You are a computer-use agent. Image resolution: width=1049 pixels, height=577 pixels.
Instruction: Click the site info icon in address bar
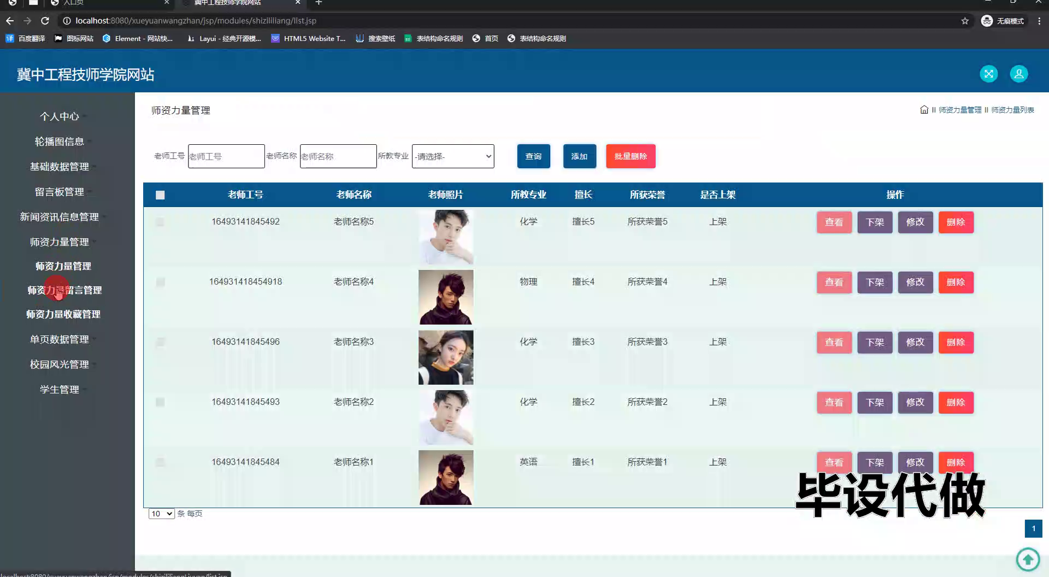click(67, 21)
